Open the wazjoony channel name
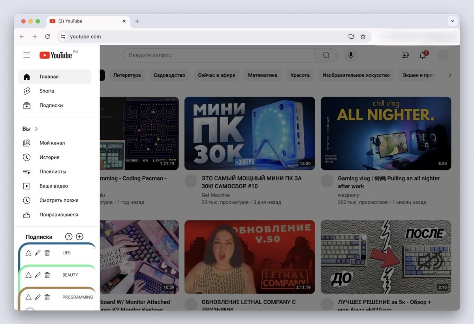Image resolution: width=474 pixels, height=324 pixels. 348,195
